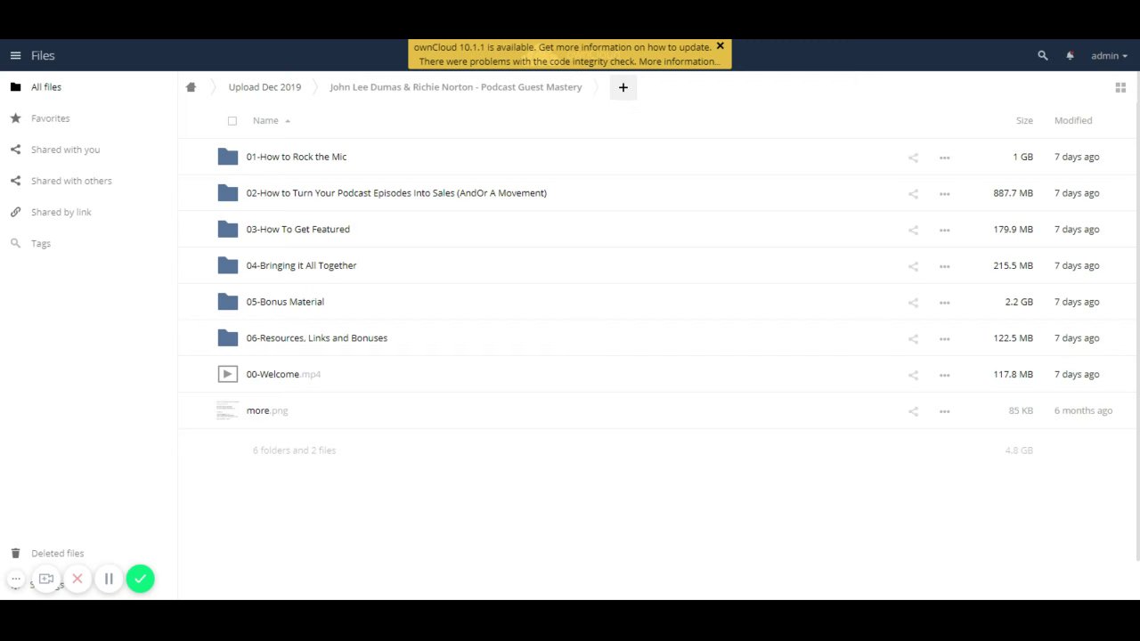Image resolution: width=1140 pixels, height=641 pixels.
Task: Click thumbnail of more.png
Action: [x=228, y=410]
